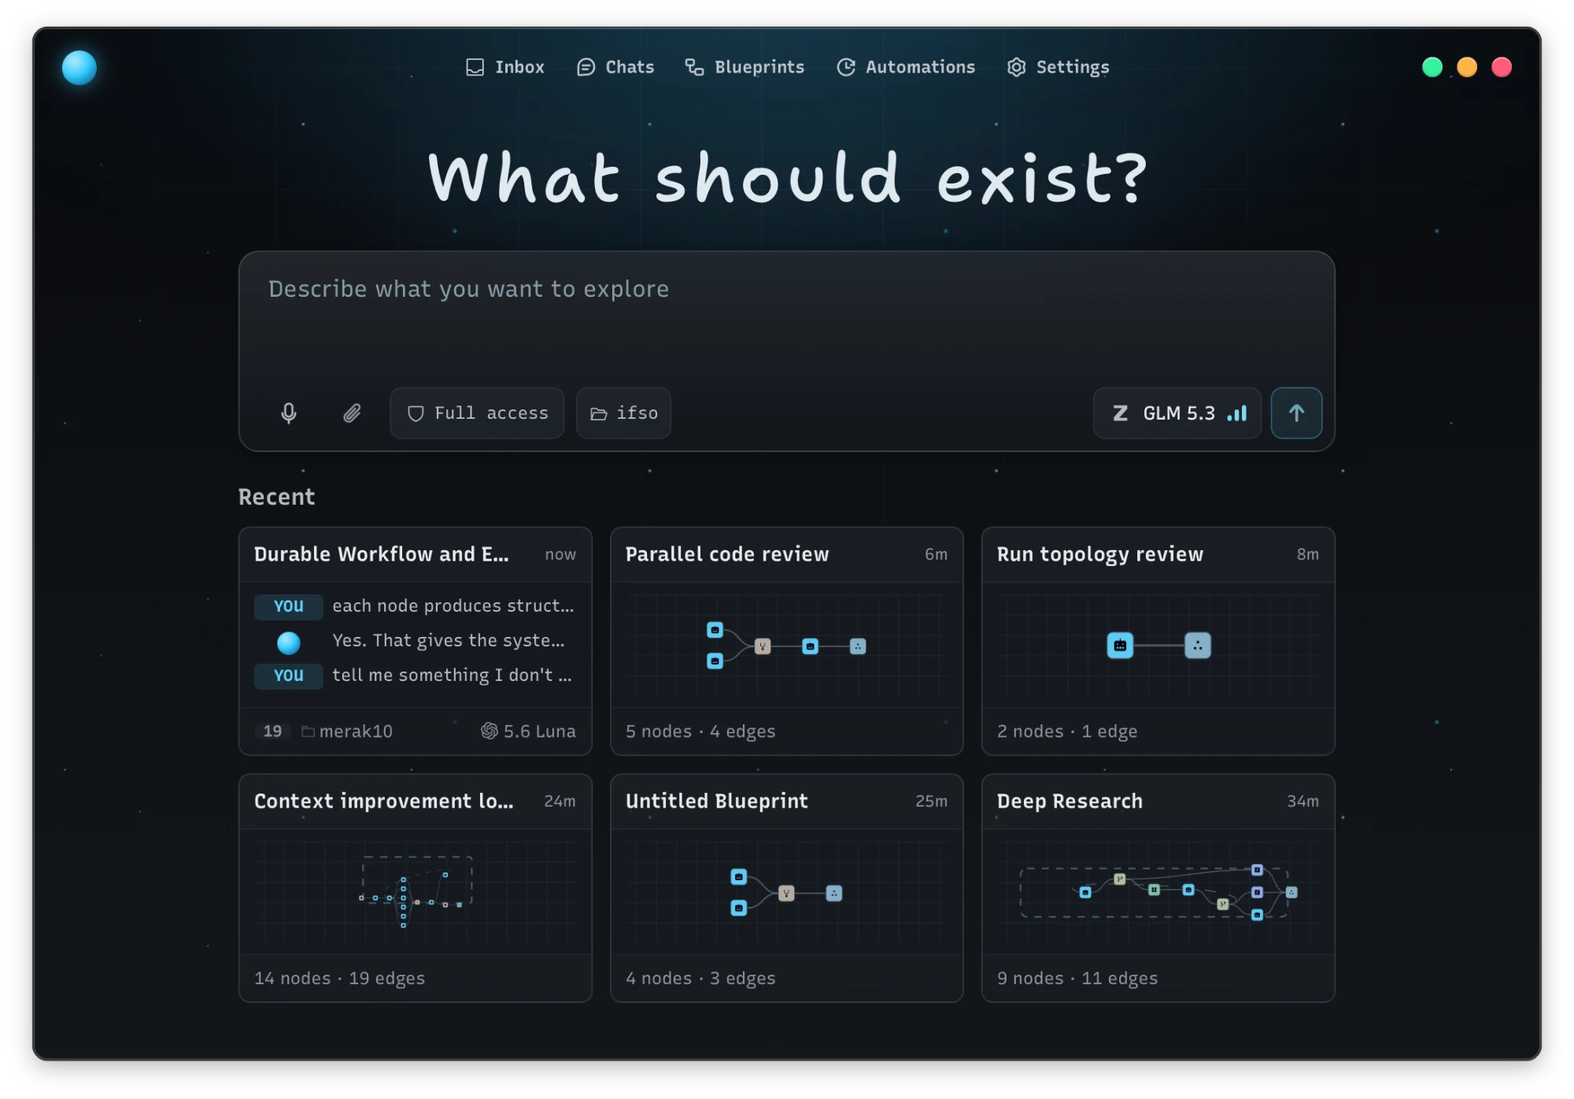Image resolution: width=1574 pixels, height=1099 pixels.
Task: Click the '9 nodes · 11 edges' label
Action: (x=1077, y=979)
